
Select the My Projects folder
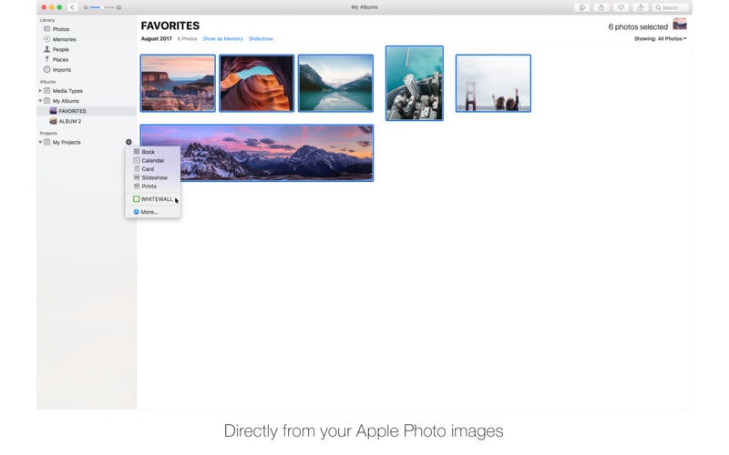(66, 142)
